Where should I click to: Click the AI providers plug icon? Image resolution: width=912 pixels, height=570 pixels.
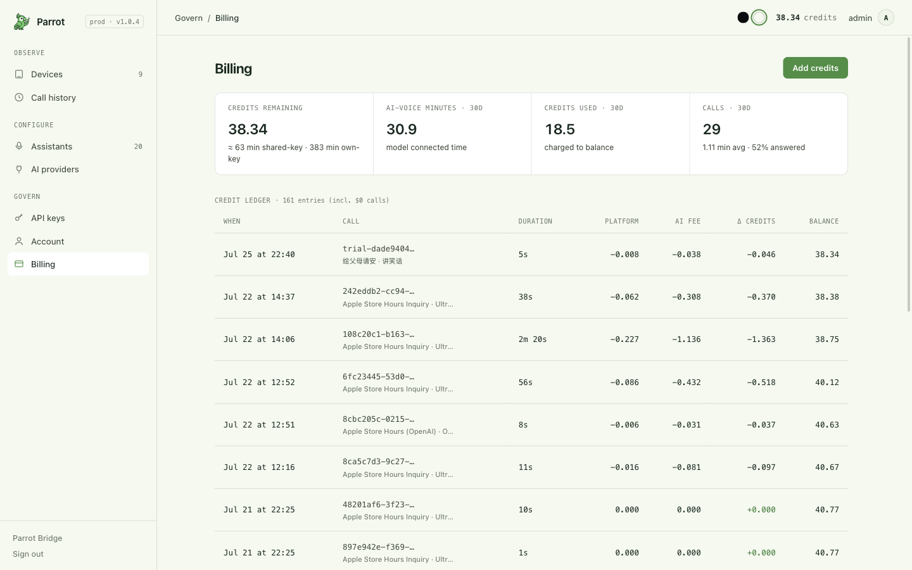[19, 169]
